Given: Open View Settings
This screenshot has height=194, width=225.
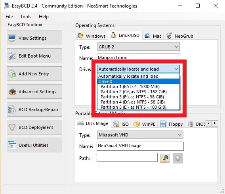Looking at the screenshot, I should click(34, 38).
